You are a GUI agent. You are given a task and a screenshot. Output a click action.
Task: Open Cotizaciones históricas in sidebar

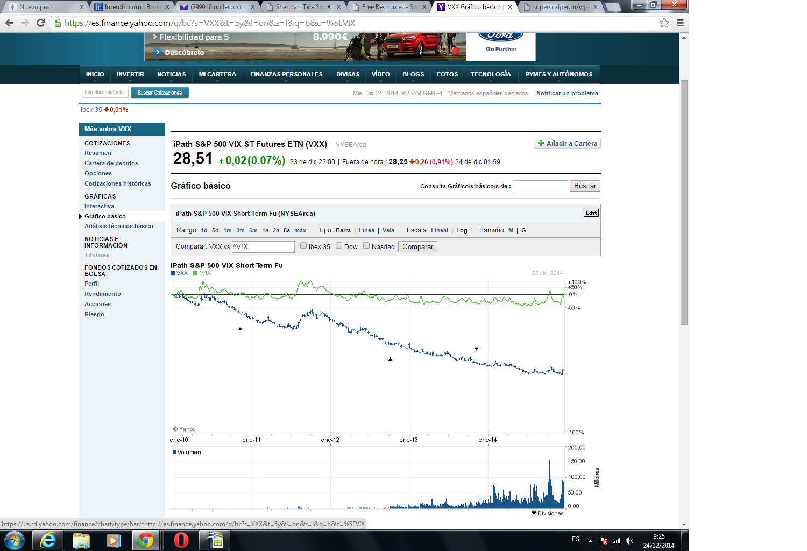click(118, 183)
